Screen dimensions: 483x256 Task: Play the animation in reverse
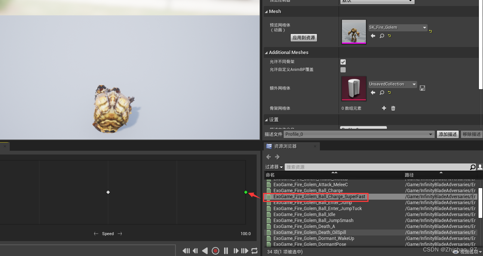(x=205, y=251)
